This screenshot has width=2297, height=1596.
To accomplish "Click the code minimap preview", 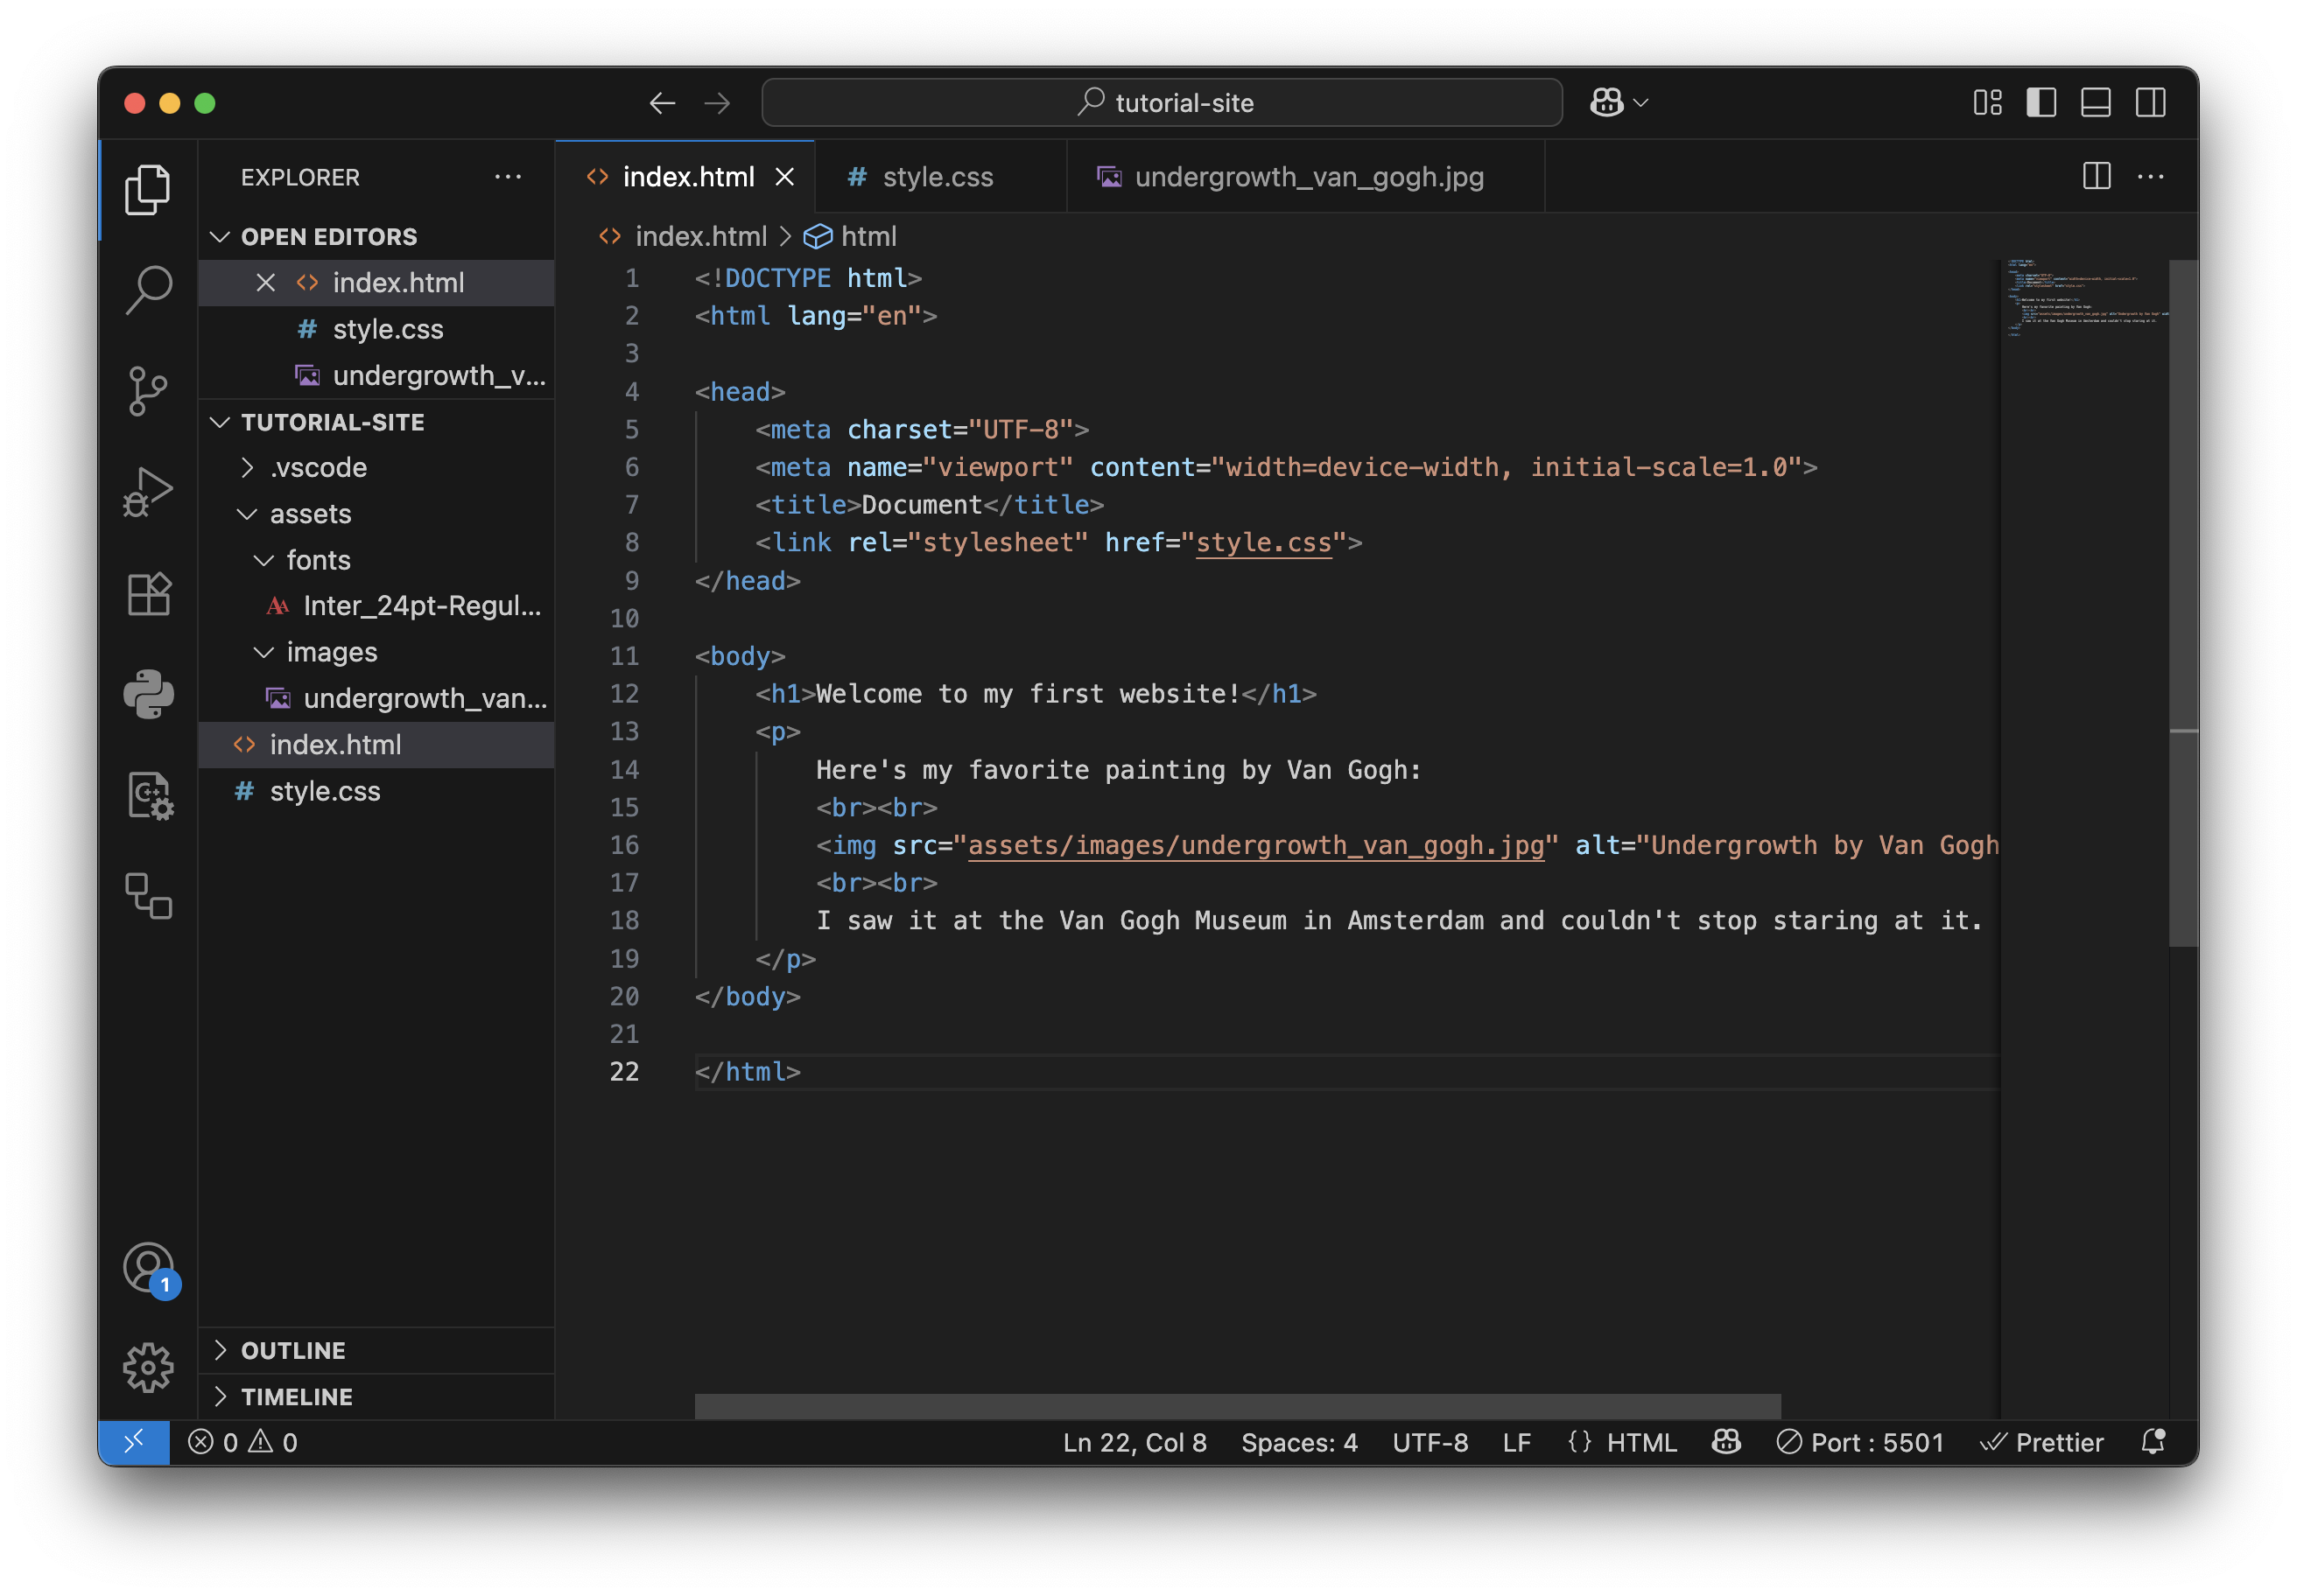I will 2085,298.
